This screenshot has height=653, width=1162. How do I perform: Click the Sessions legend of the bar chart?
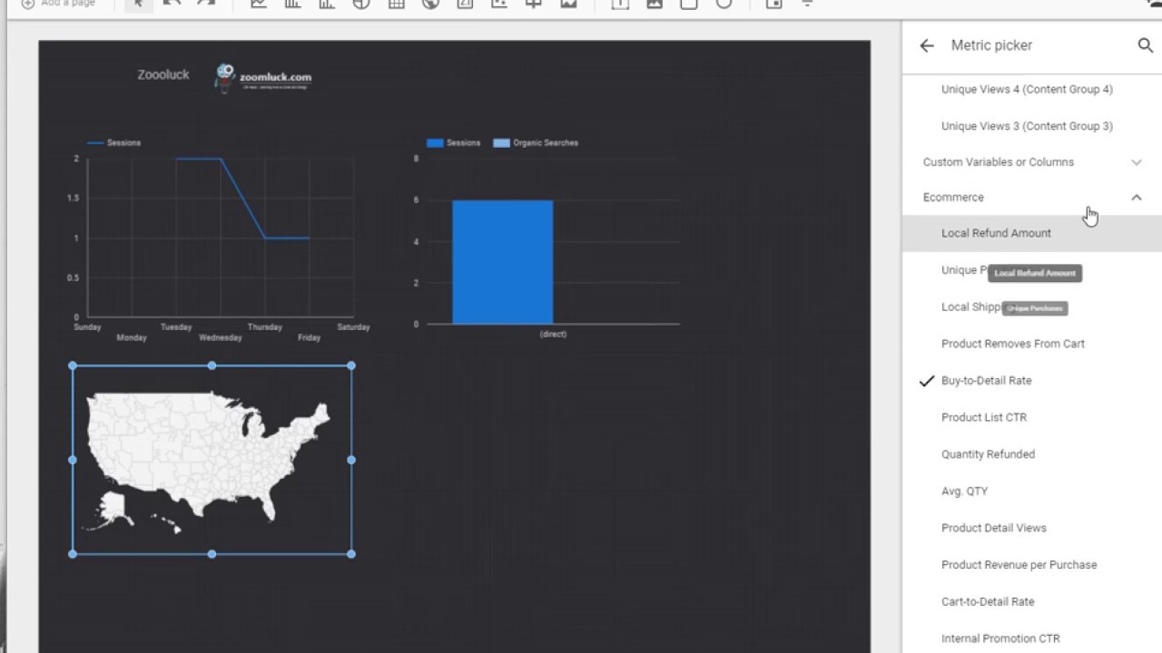[453, 143]
